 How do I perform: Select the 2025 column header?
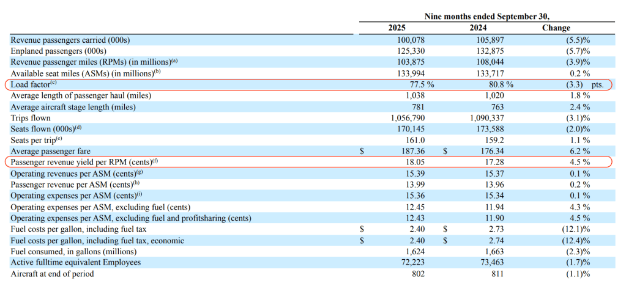(397, 28)
